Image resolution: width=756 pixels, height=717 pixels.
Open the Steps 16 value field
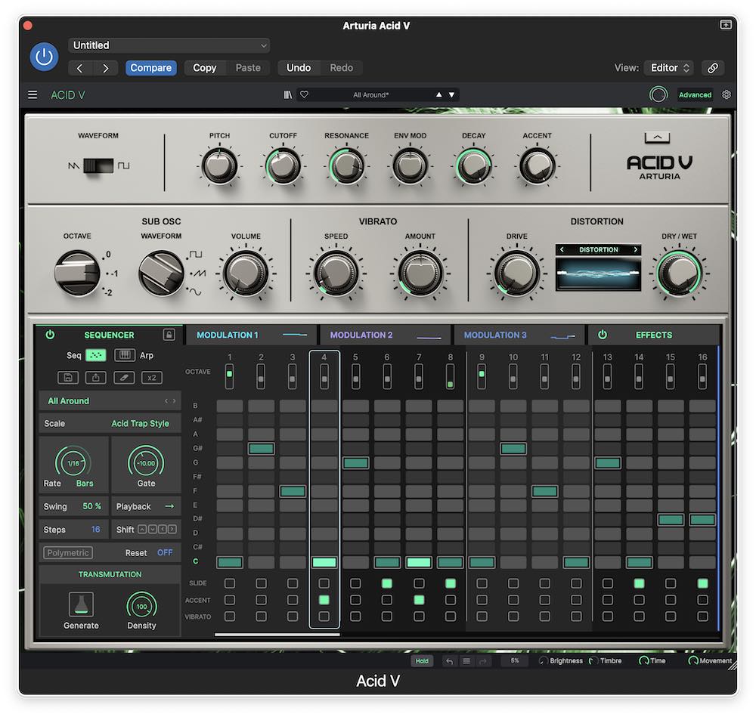click(96, 530)
